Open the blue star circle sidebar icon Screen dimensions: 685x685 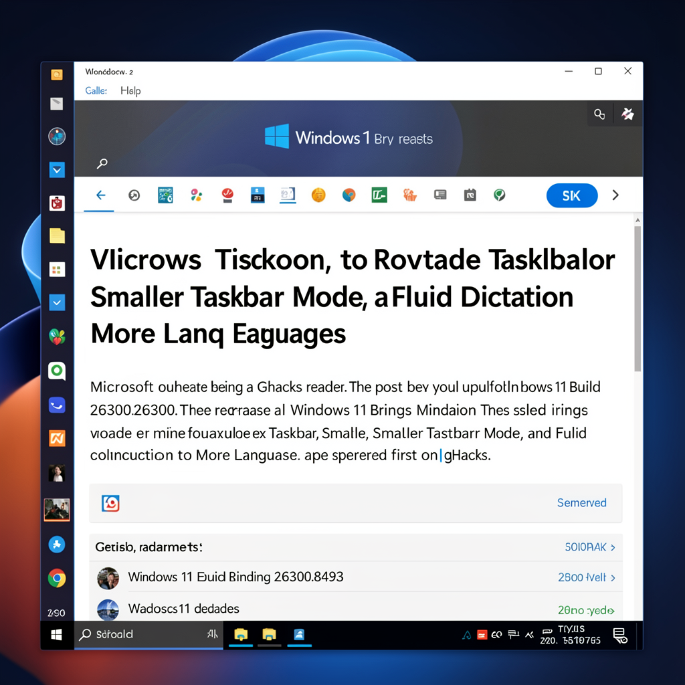click(57, 545)
